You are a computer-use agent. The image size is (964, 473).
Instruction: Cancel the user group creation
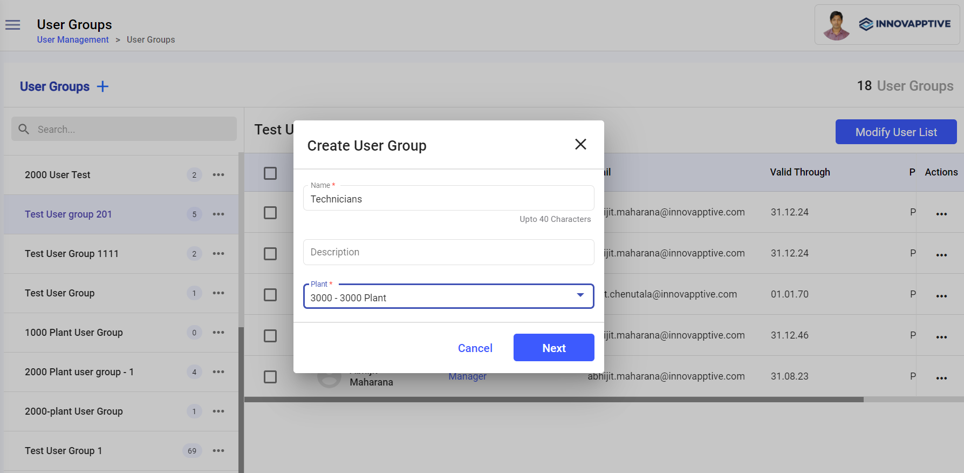click(x=475, y=348)
